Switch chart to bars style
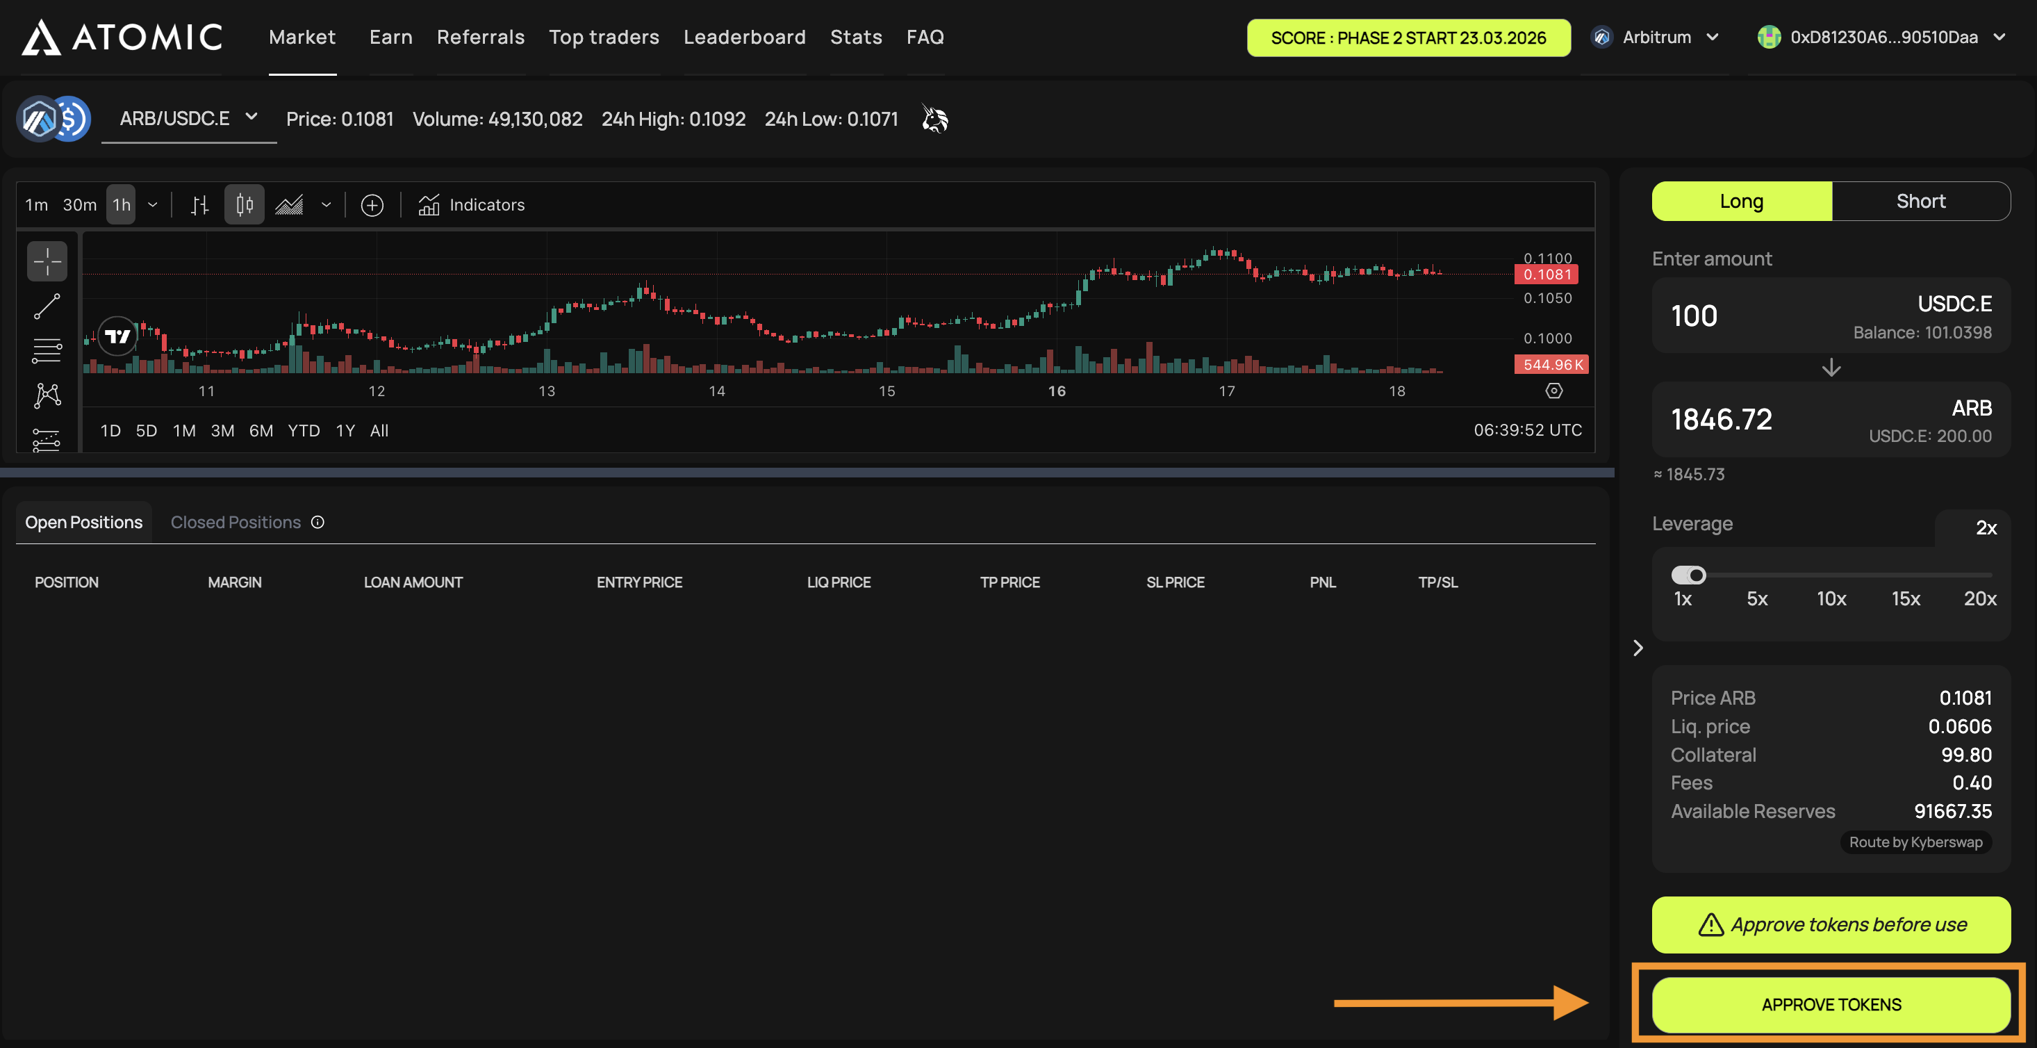The image size is (2037, 1048). (200, 205)
